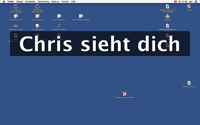Screen dimensions: 200x125
Task: Open the Gehe zu menu
Action: (55, 2)
